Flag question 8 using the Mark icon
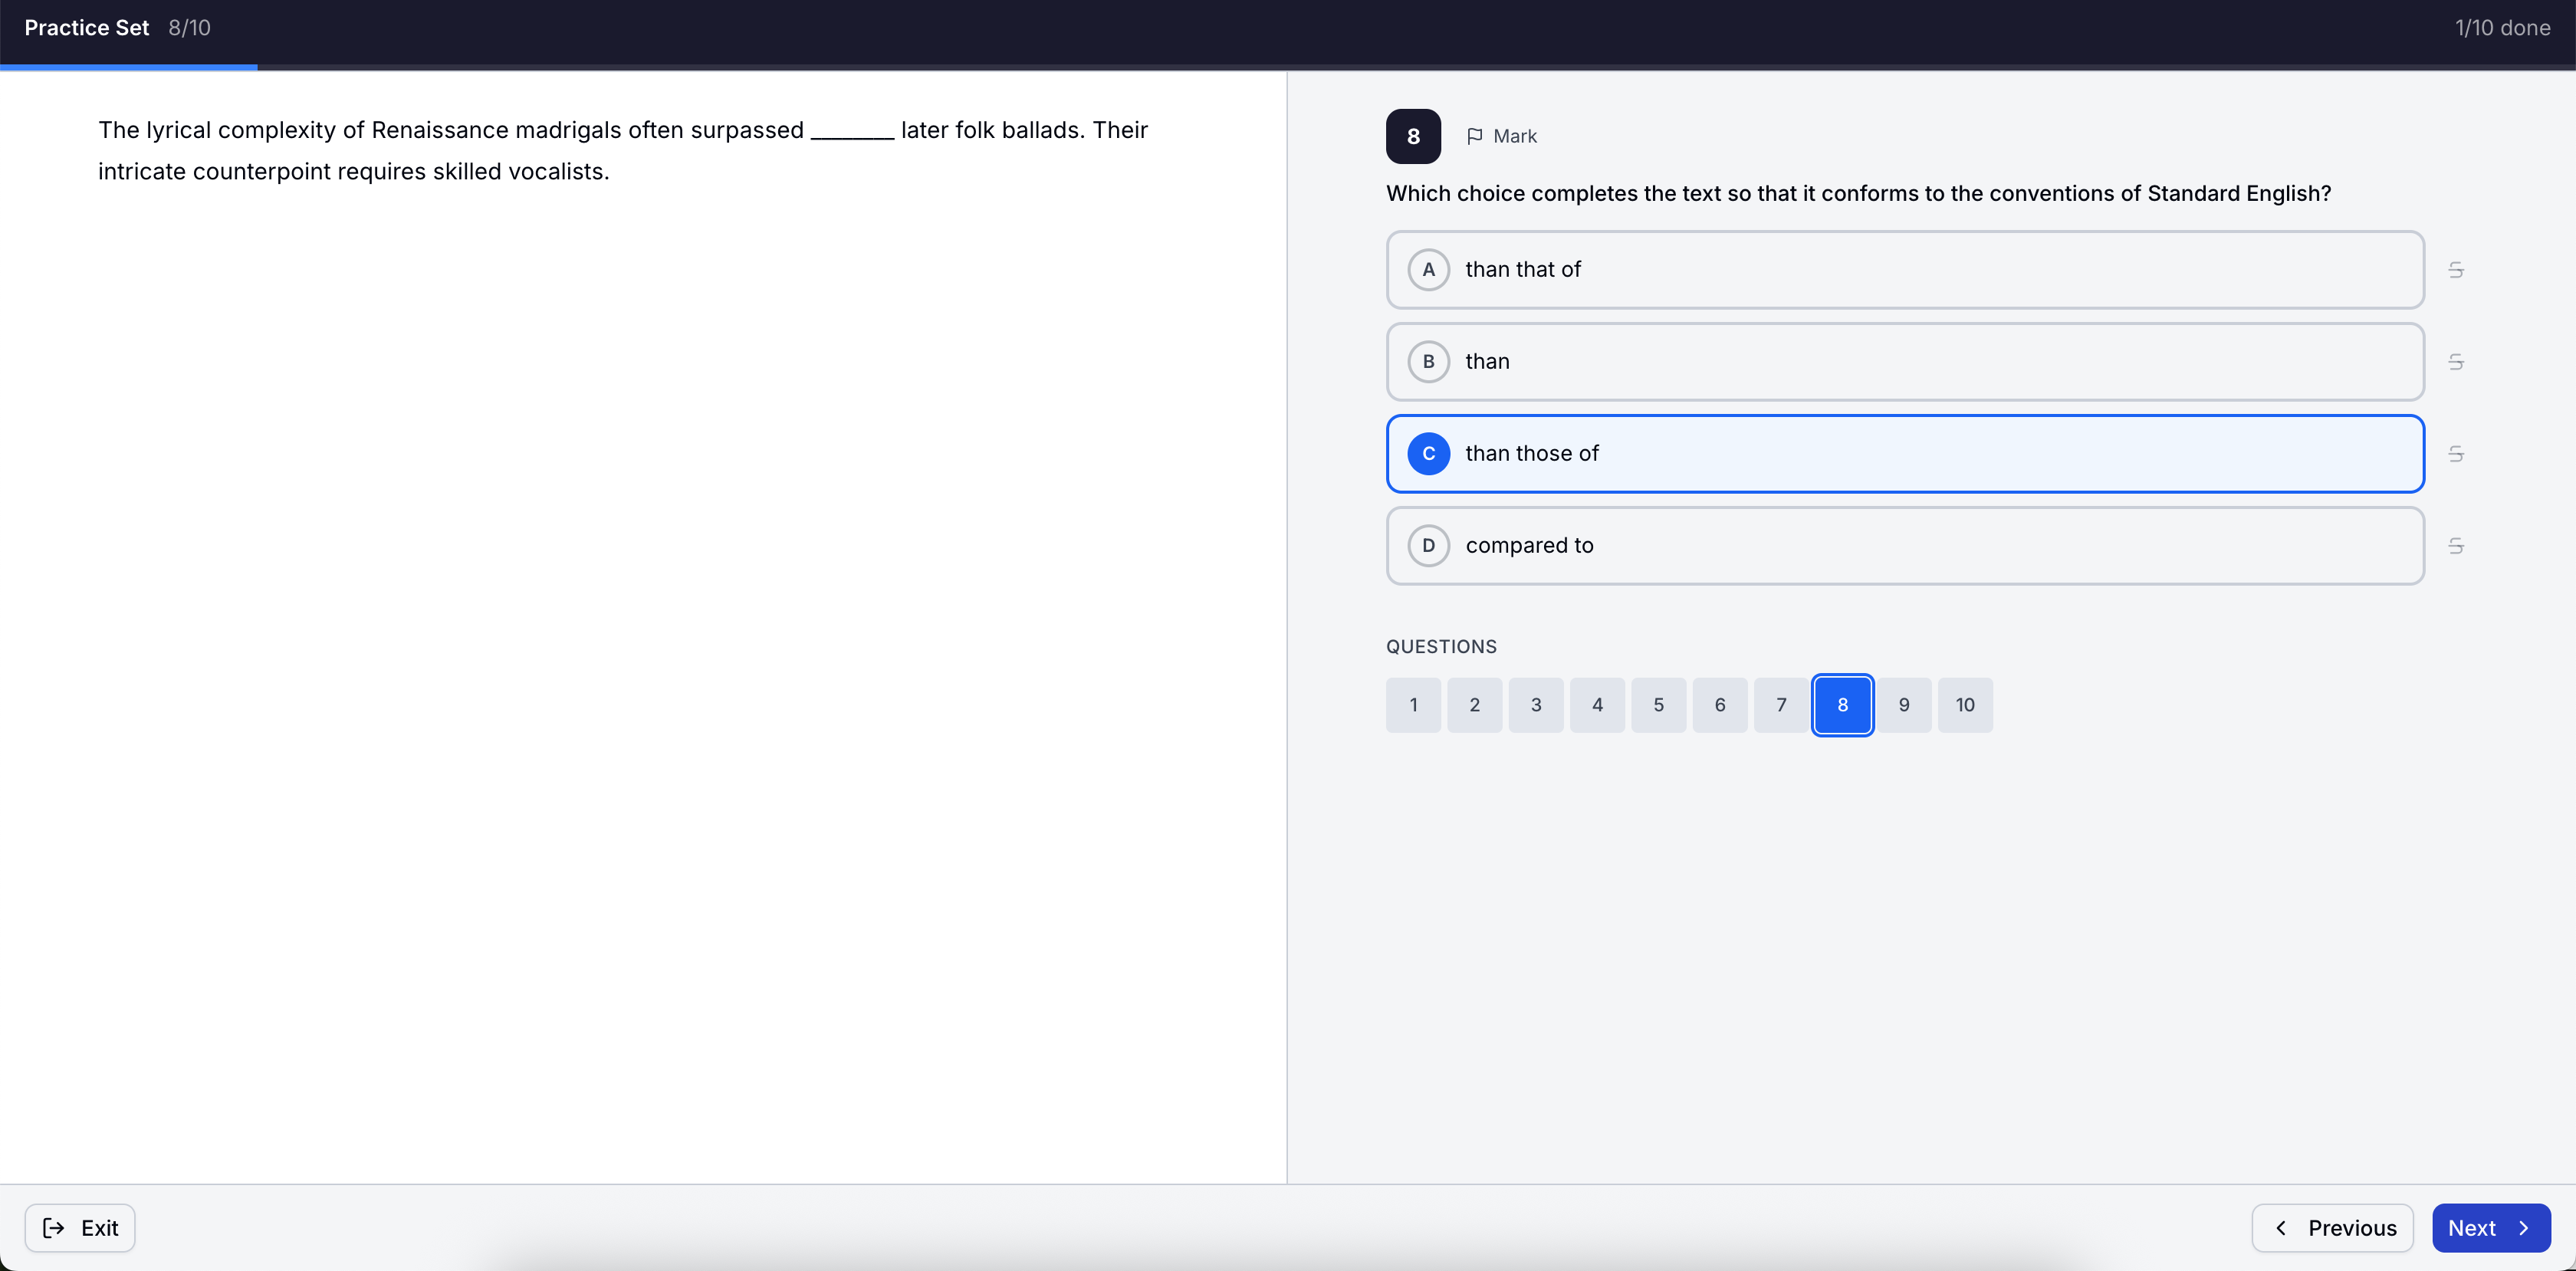The image size is (2576, 1271). (1476, 136)
